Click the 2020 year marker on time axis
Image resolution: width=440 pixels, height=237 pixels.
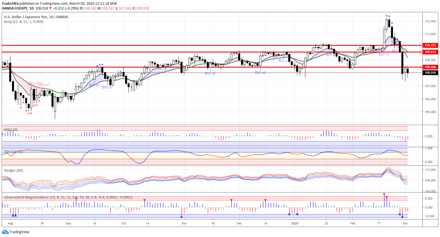[x=295, y=223]
